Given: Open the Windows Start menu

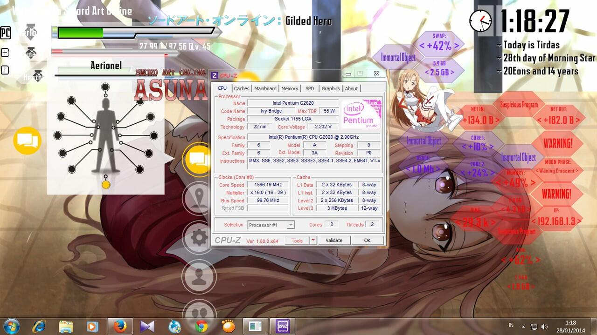Looking at the screenshot, I should (x=11, y=326).
